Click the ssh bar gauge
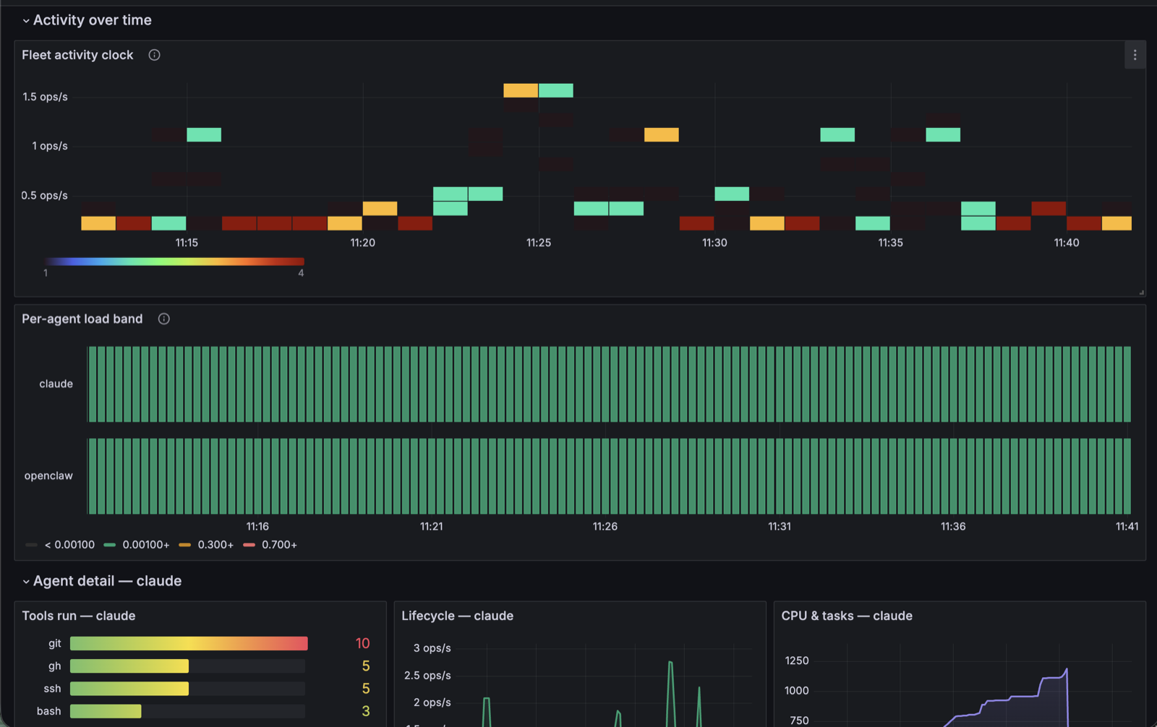 [x=187, y=689]
